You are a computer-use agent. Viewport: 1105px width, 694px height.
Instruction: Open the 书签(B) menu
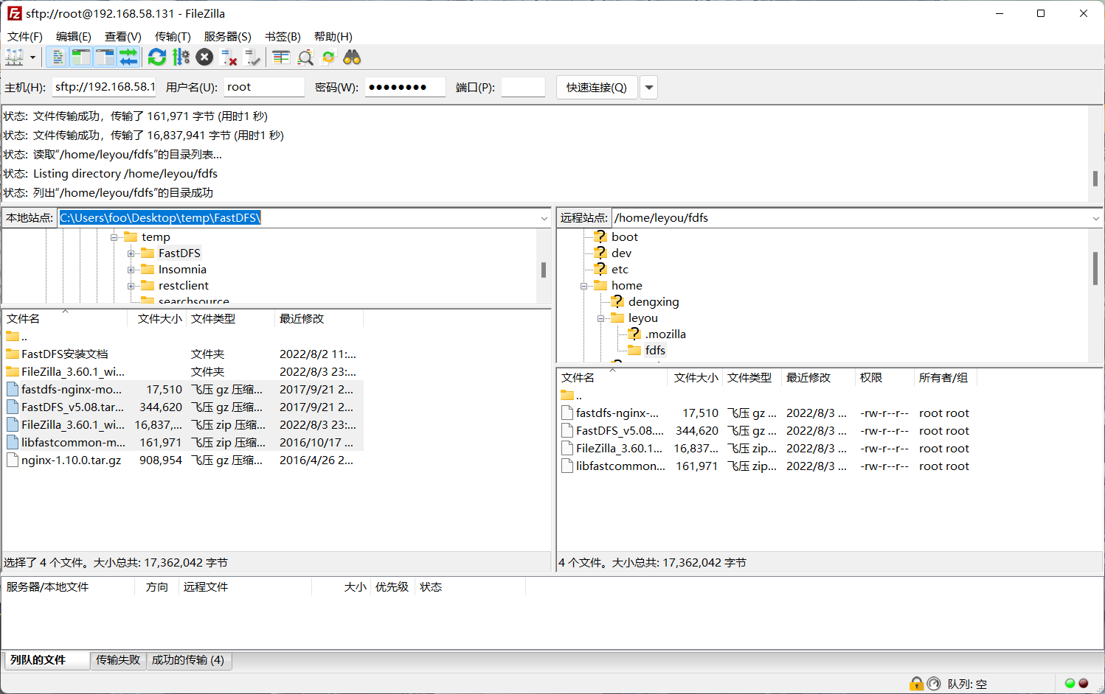(x=283, y=36)
